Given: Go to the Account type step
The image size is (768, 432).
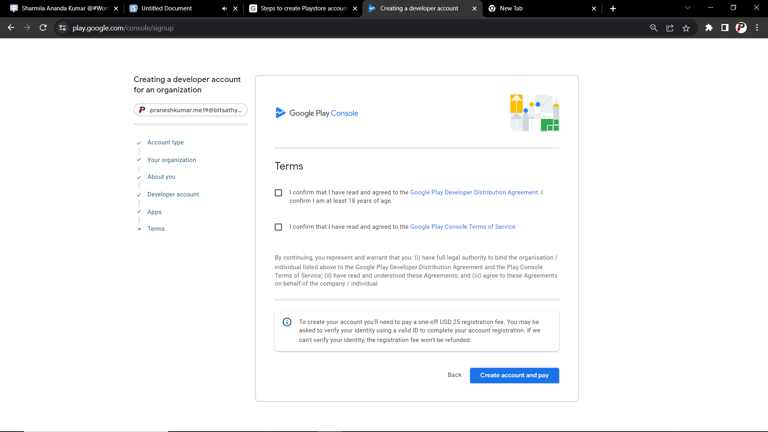Looking at the screenshot, I should pyautogui.click(x=165, y=142).
